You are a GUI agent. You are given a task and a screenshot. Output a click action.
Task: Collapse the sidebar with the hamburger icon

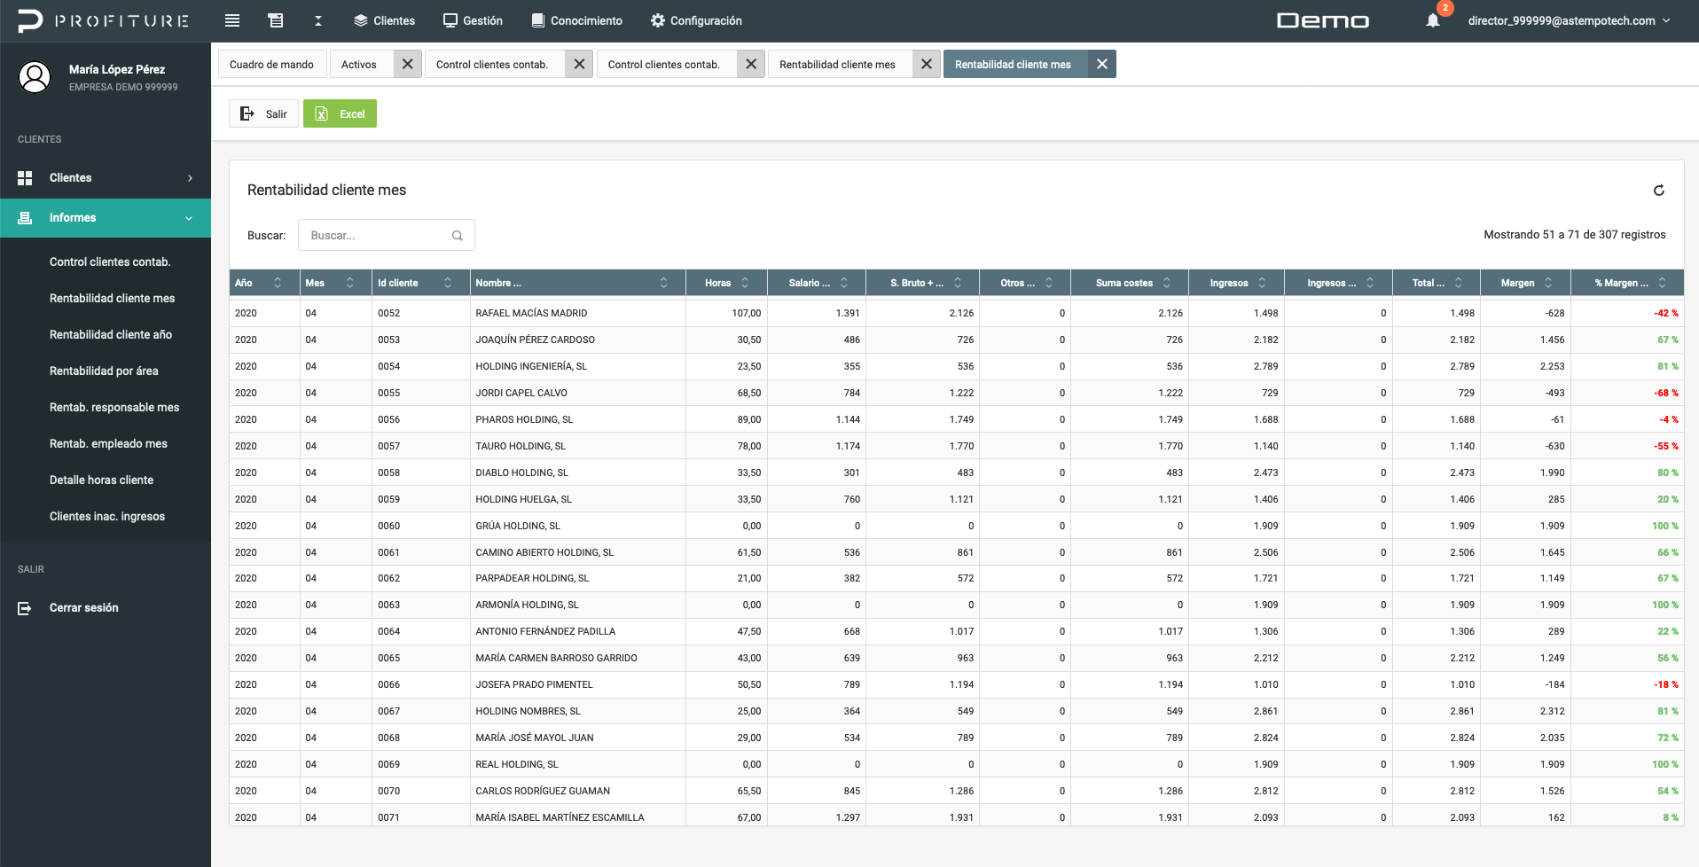231,20
